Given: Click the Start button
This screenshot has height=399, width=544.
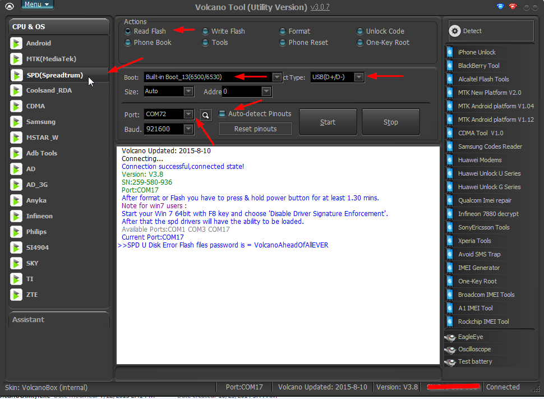Looking at the screenshot, I should pos(328,122).
